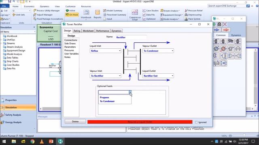
Task: Open the Model Analysis ribbon dropdown
Action: click(170, 19)
